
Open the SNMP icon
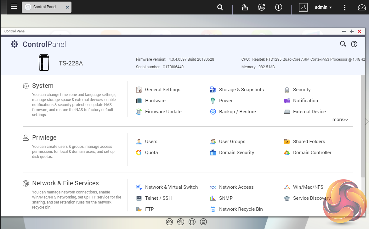pyautogui.click(x=213, y=198)
